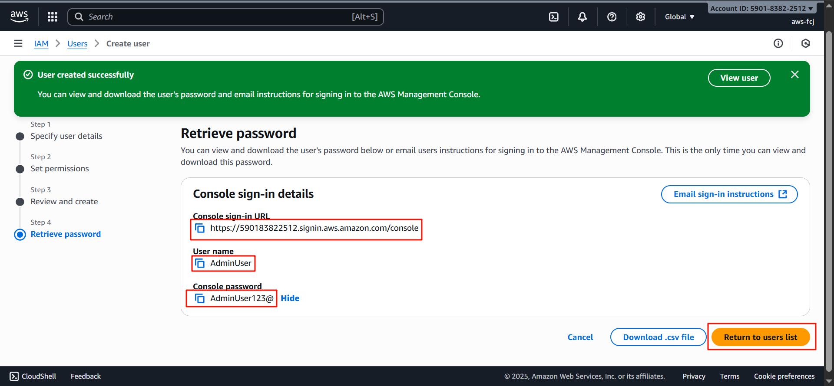
Task: Click the aws-fcj account name
Action: pyautogui.click(x=803, y=22)
